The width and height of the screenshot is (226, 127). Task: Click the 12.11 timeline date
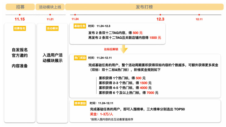point(199,19)
